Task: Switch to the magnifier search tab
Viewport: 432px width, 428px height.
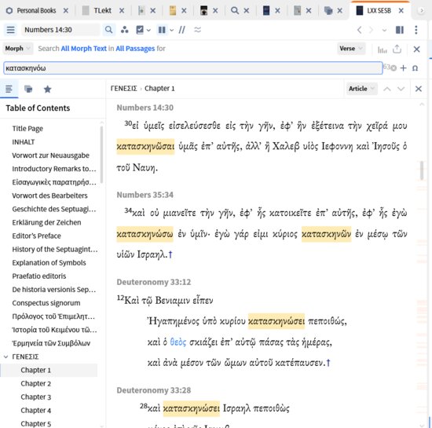Action: pos(235,10)
